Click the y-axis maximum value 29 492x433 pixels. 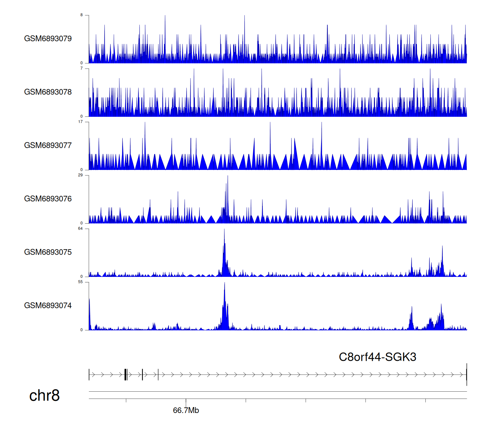pyautogui.click(x=80, y=175)
